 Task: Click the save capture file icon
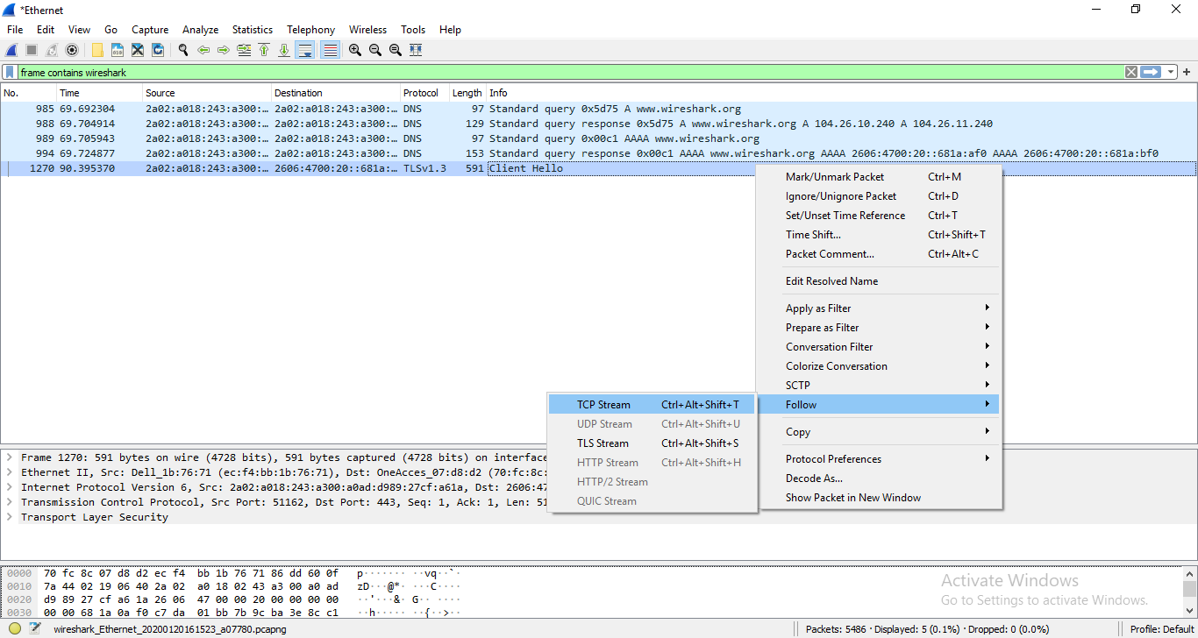[x=118, y=50]
